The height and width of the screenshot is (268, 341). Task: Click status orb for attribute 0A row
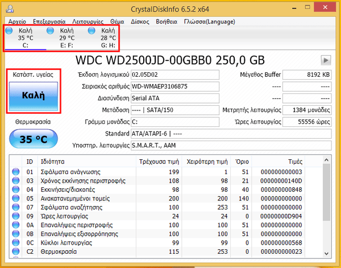(16, 225)
